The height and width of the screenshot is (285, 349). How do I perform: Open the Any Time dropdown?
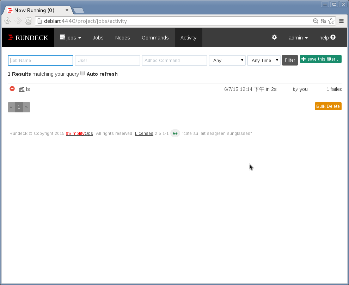(x=264, y=60)
